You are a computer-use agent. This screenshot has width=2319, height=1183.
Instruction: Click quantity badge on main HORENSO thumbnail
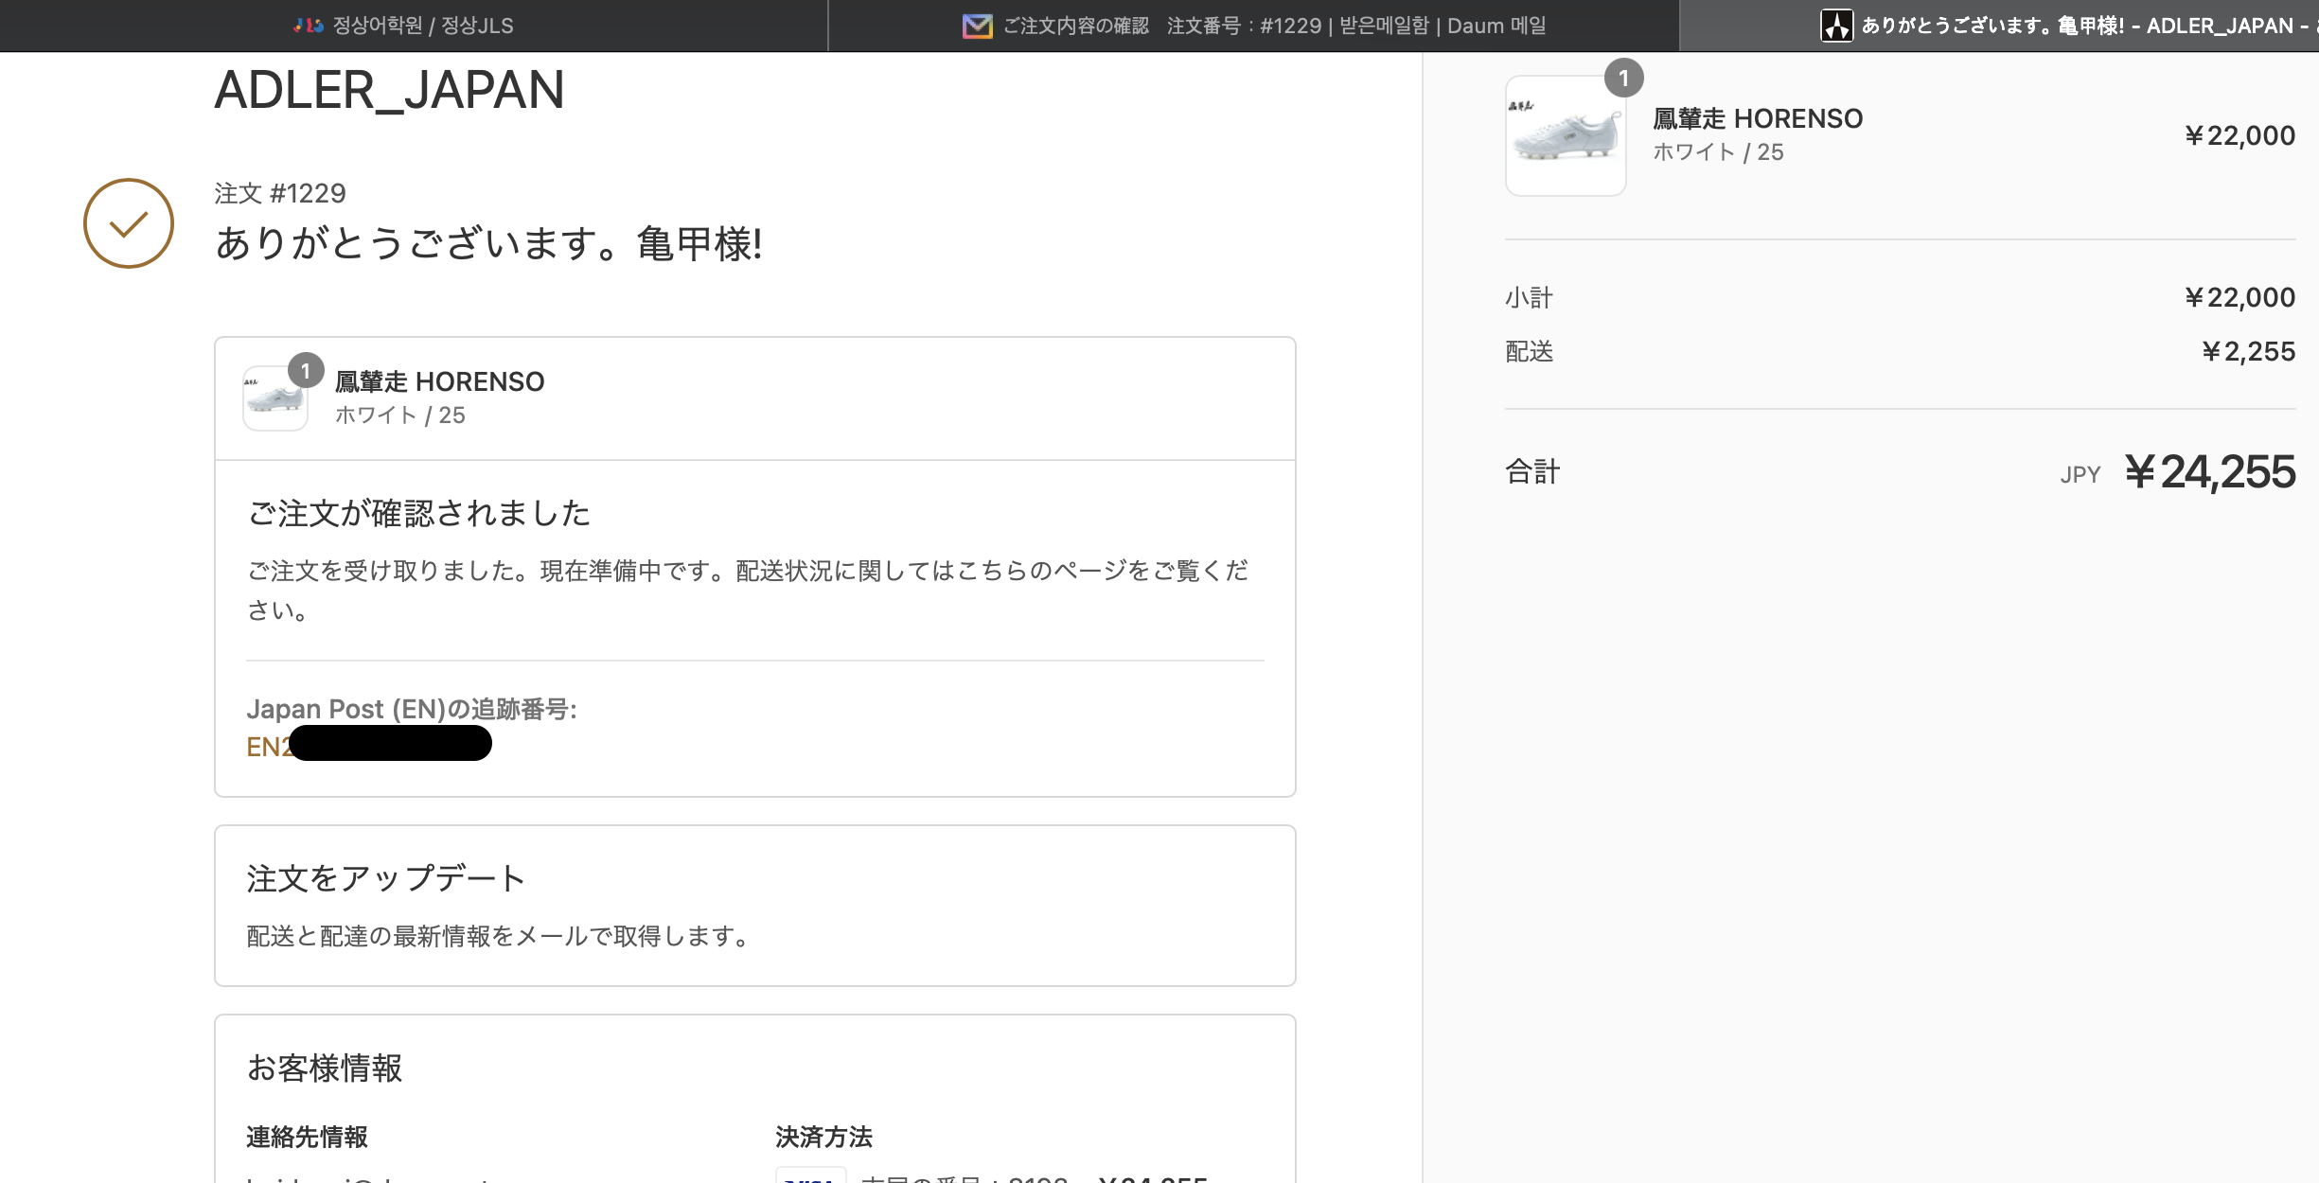[x=306, y=371]
